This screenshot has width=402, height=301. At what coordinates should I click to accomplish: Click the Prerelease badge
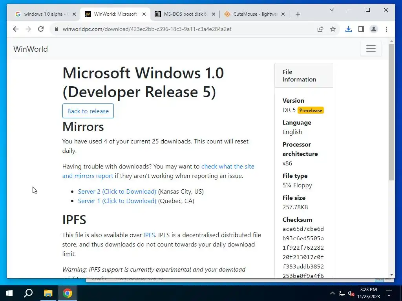(311, 110)
